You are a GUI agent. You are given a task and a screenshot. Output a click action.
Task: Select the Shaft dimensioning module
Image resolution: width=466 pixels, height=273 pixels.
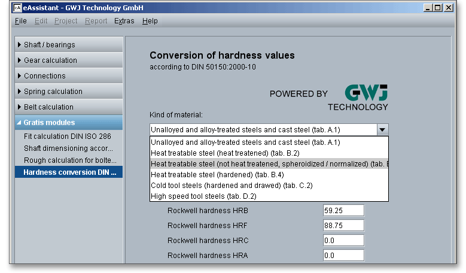tap(68, 148)
